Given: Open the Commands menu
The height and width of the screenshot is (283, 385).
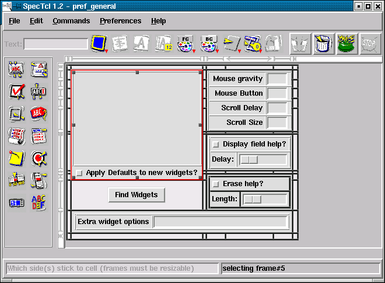Looking at the screenshot, I should pyautogui.click(x=71, y=21).
